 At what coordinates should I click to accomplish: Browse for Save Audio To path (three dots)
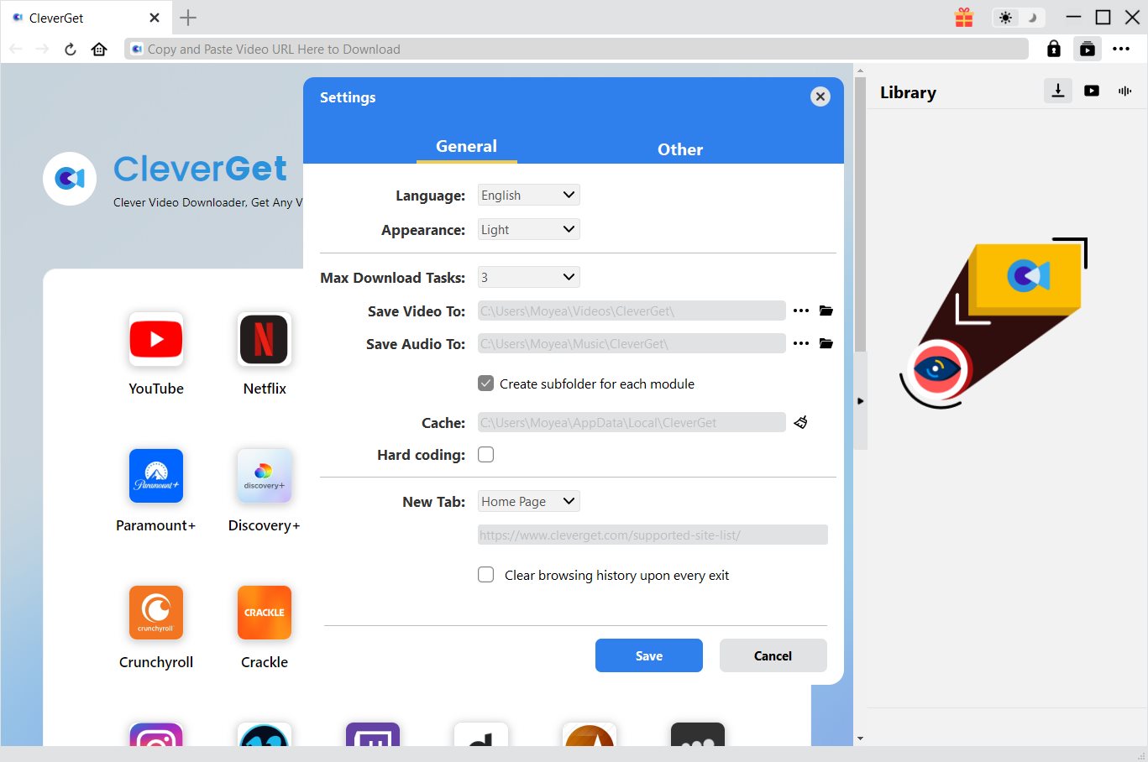(x=801, y=343)
